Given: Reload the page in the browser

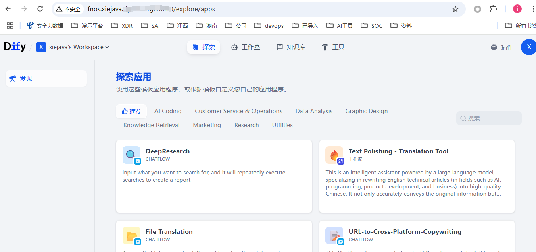Looking at the screenshot, I should pyautogui.click(x=40, y=9).
